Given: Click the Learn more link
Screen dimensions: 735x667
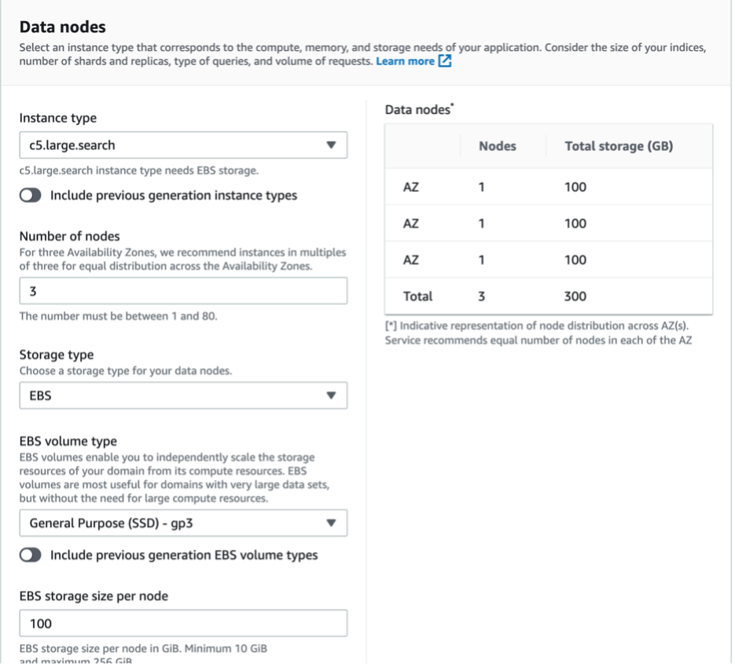Looking at the screenshot, I should [405, 61].
